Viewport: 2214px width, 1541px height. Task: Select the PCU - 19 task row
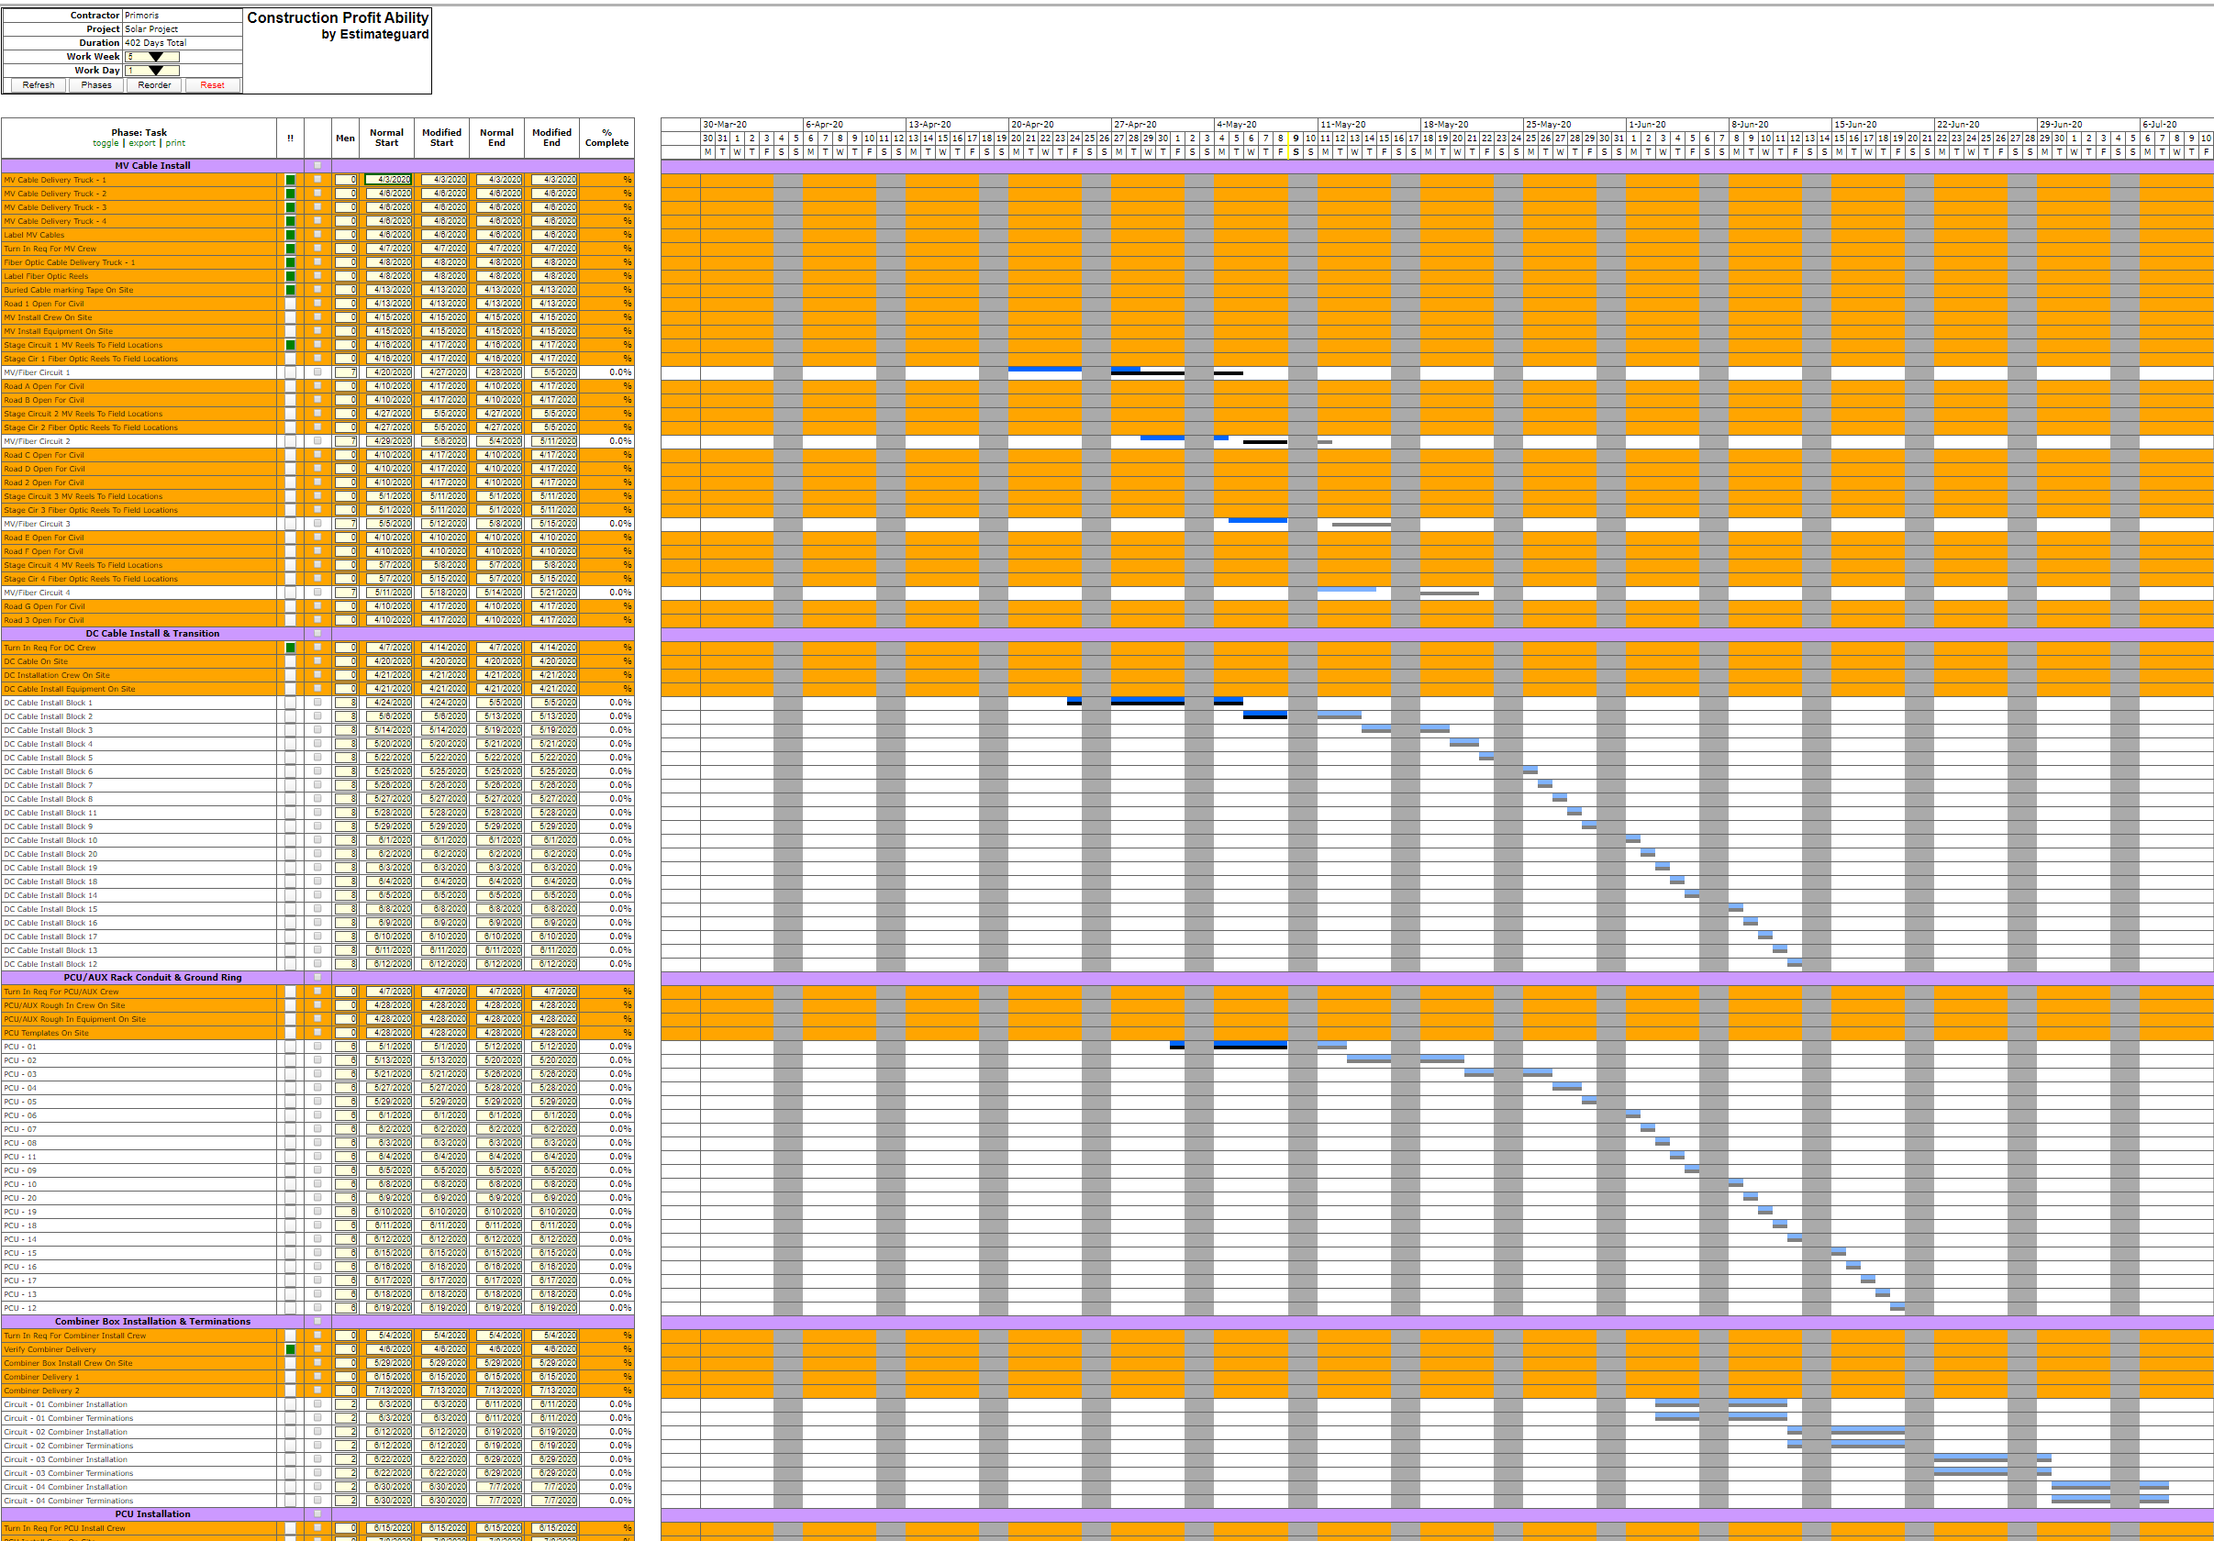tap(139, 1212)
